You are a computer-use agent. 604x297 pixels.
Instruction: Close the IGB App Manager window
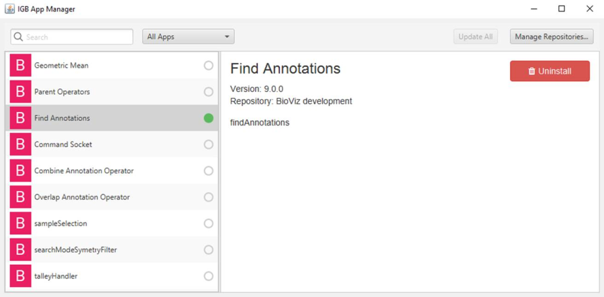point(590,9)
